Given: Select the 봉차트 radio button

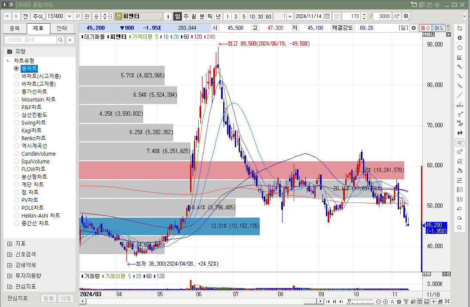Looking at the screenshot, I should (16, 68).
